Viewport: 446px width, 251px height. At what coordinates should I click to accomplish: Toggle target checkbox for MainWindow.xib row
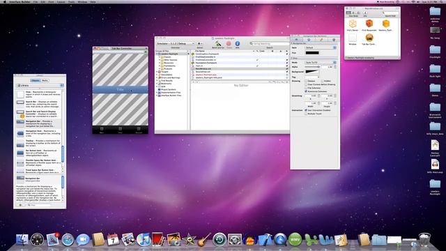(286, 68)
